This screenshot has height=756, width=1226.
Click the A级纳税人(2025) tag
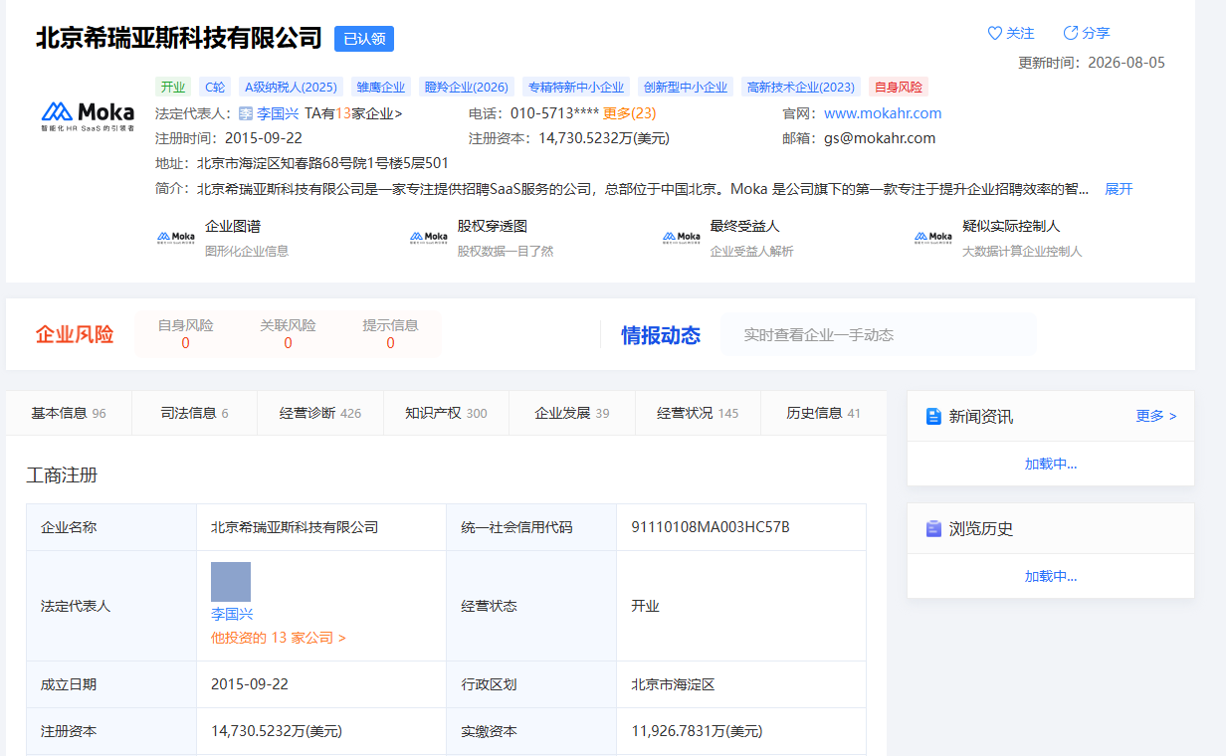[292, 88]
